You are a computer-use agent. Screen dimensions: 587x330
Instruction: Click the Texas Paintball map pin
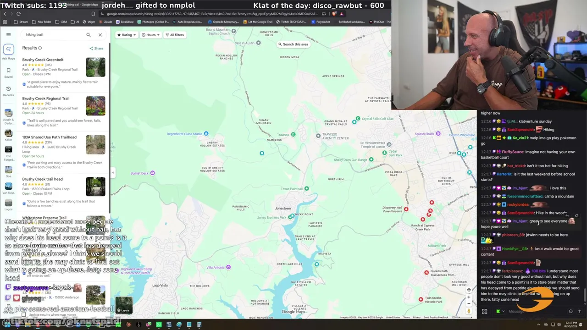306,188
